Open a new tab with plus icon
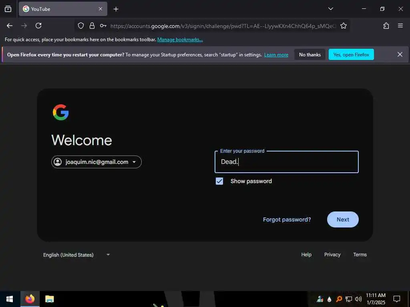 click(116, 9)
